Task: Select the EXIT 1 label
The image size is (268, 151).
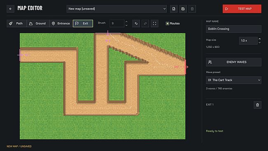Action: pos(210,105)
